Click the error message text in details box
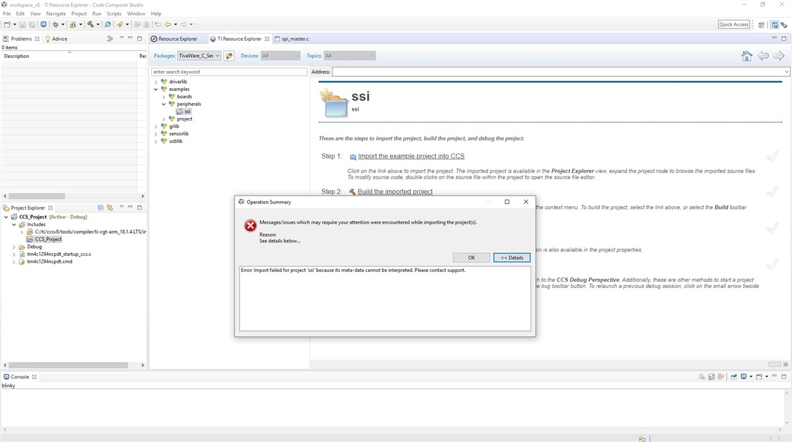Viewport: 792px width, 442px height. pos(353,271)
